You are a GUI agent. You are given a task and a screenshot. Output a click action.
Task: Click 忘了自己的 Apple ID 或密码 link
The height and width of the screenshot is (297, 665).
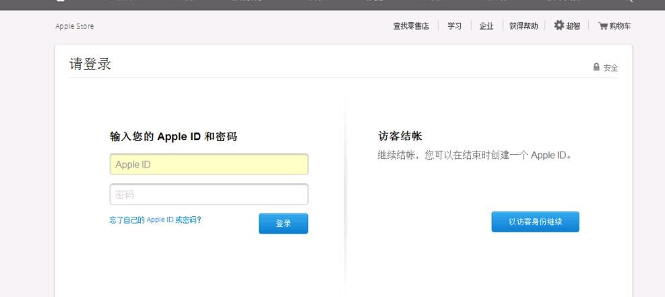(155, 220)
